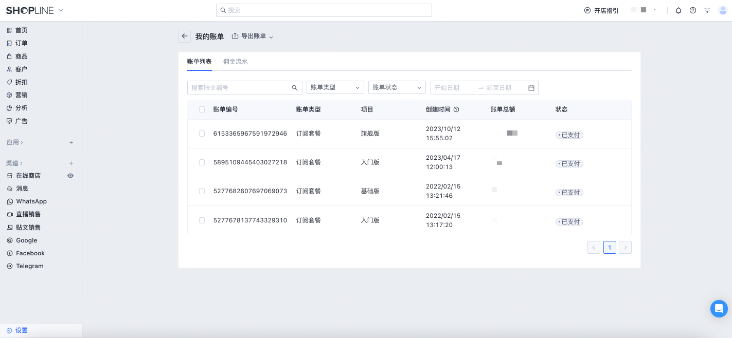Switch to the 账单列表 tab
Image resolution: width=732 pixels, height=338 pixels.
pyautogui.click(x=199, y=62)
